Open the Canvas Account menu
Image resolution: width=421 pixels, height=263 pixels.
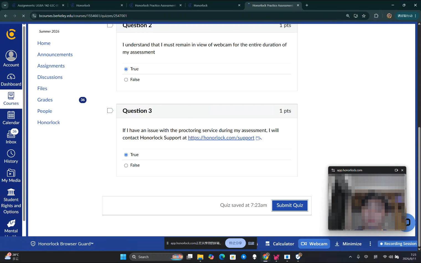[11, 59]
